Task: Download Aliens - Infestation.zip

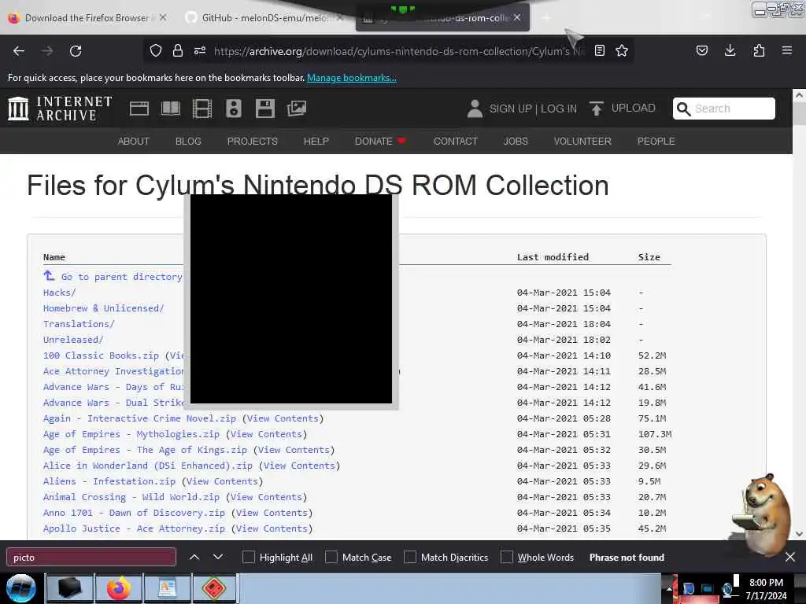Action: point(109,481)
